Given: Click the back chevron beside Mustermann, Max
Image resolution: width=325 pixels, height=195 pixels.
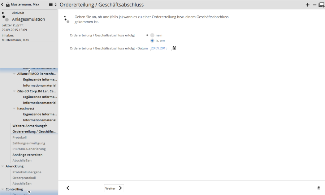Looking at the screenshot, I should pos(3,5).
